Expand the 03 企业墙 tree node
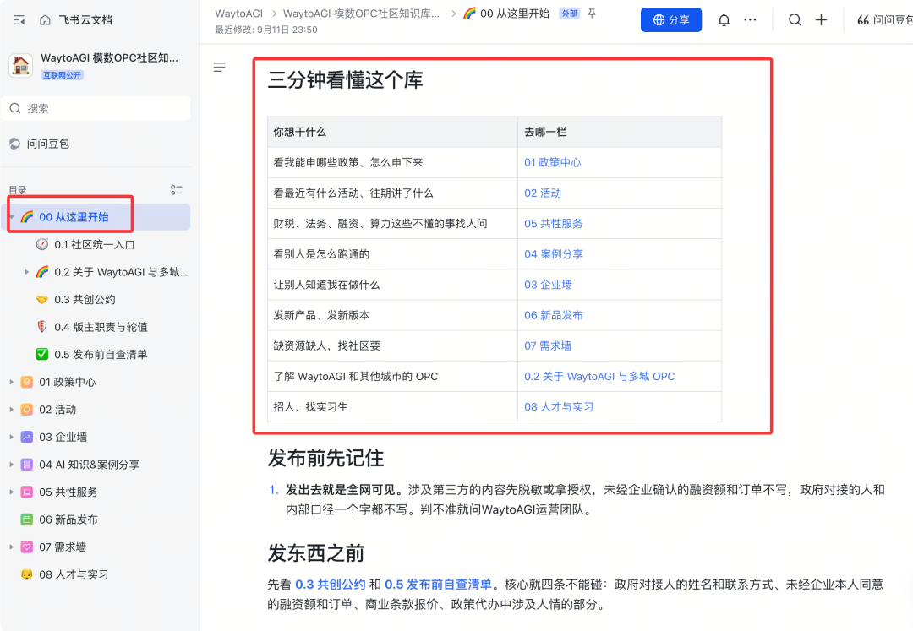The image size is (913, 631). tap(11, 438)
